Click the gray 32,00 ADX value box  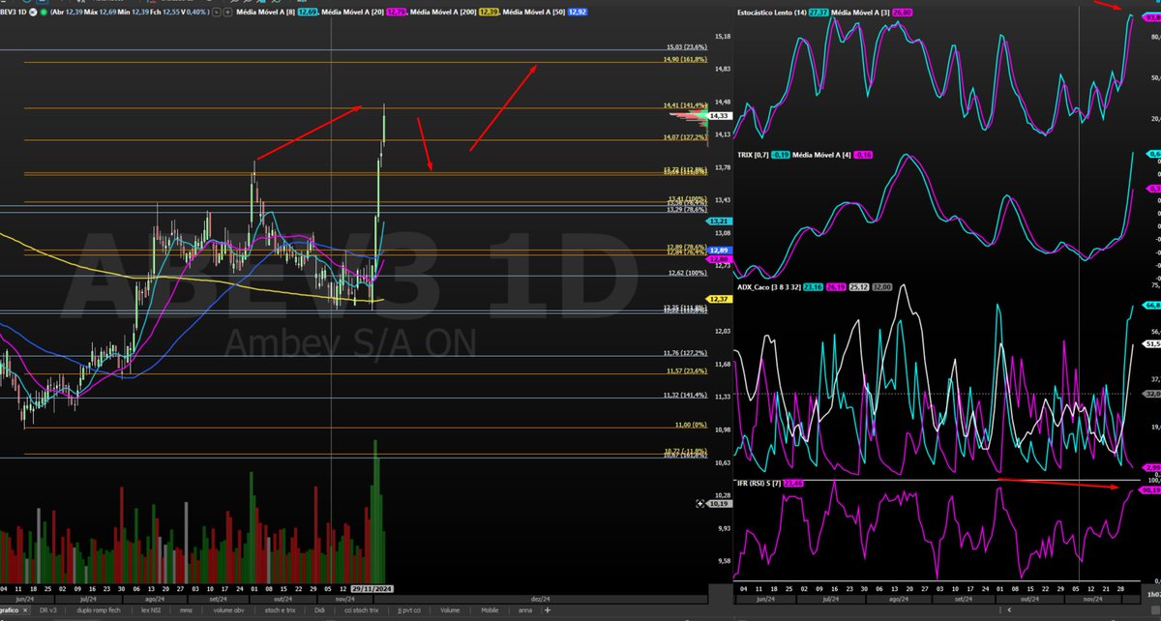[882, 287]
